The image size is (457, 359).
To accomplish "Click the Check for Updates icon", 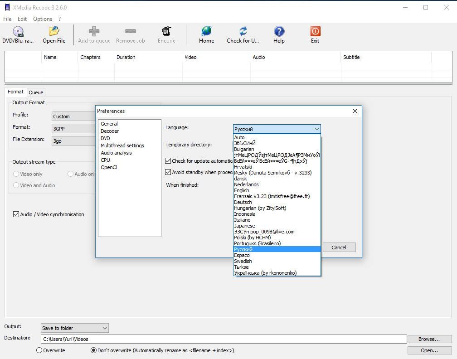I will pyautogui.click(x=243, y=31).
